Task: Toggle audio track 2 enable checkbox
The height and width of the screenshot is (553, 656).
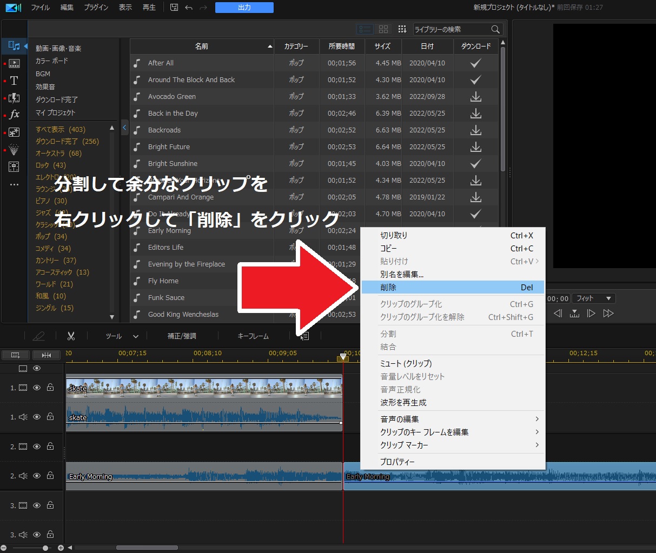Action: point(37,476)
